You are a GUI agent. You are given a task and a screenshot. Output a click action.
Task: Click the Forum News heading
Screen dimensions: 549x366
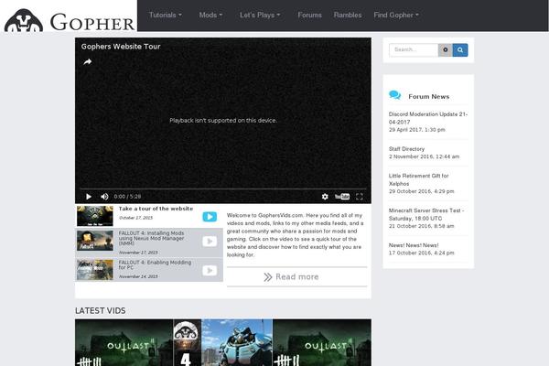pyautogui.click(x=428, y=97)
